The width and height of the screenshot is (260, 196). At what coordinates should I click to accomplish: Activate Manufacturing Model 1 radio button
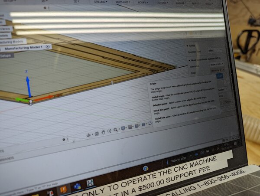click(48, 47)
